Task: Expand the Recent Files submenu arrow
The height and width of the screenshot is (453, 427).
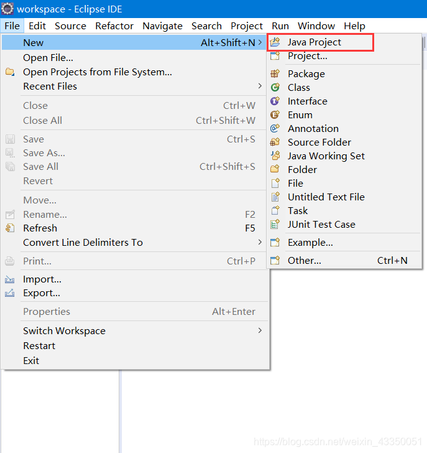Action: (260, 86)
